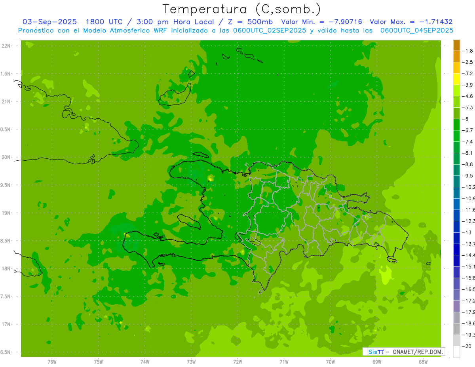This screenshot has height=367, width=475.
Task: Click the '74W' longitude label
Action: point(145,362)
